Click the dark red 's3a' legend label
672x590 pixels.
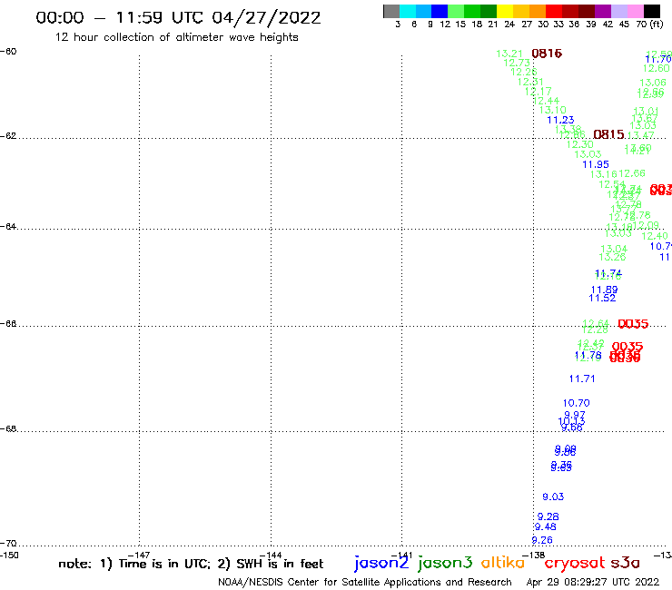coord(625,563)
